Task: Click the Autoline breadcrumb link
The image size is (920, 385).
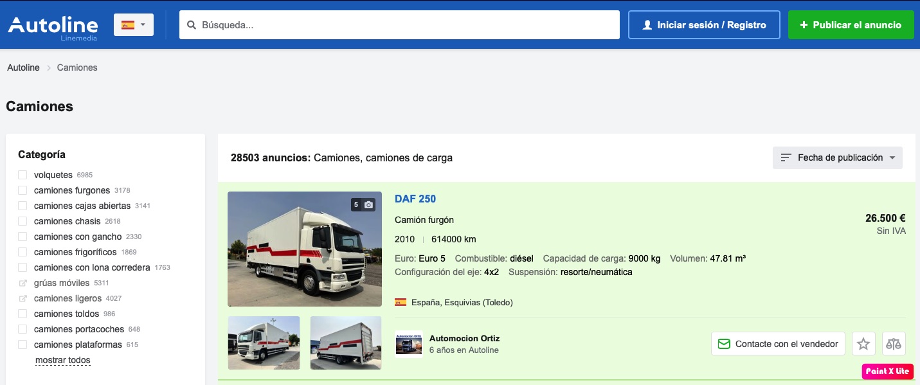Action: pos(23,67)
